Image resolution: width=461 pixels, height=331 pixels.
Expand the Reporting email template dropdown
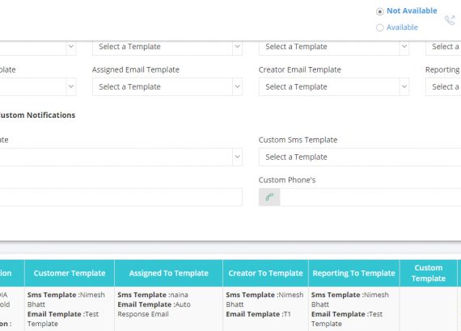[x=443, y=87]
